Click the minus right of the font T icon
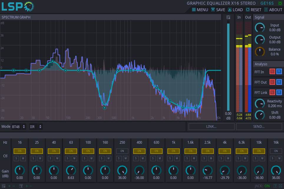This screenshot has height=189, width=284. click(x=31, y=186)
